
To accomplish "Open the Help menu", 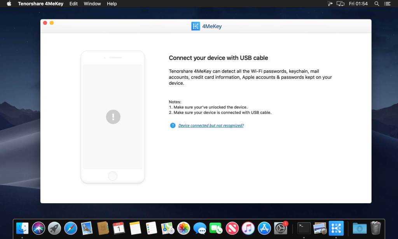I will [112, 3].
